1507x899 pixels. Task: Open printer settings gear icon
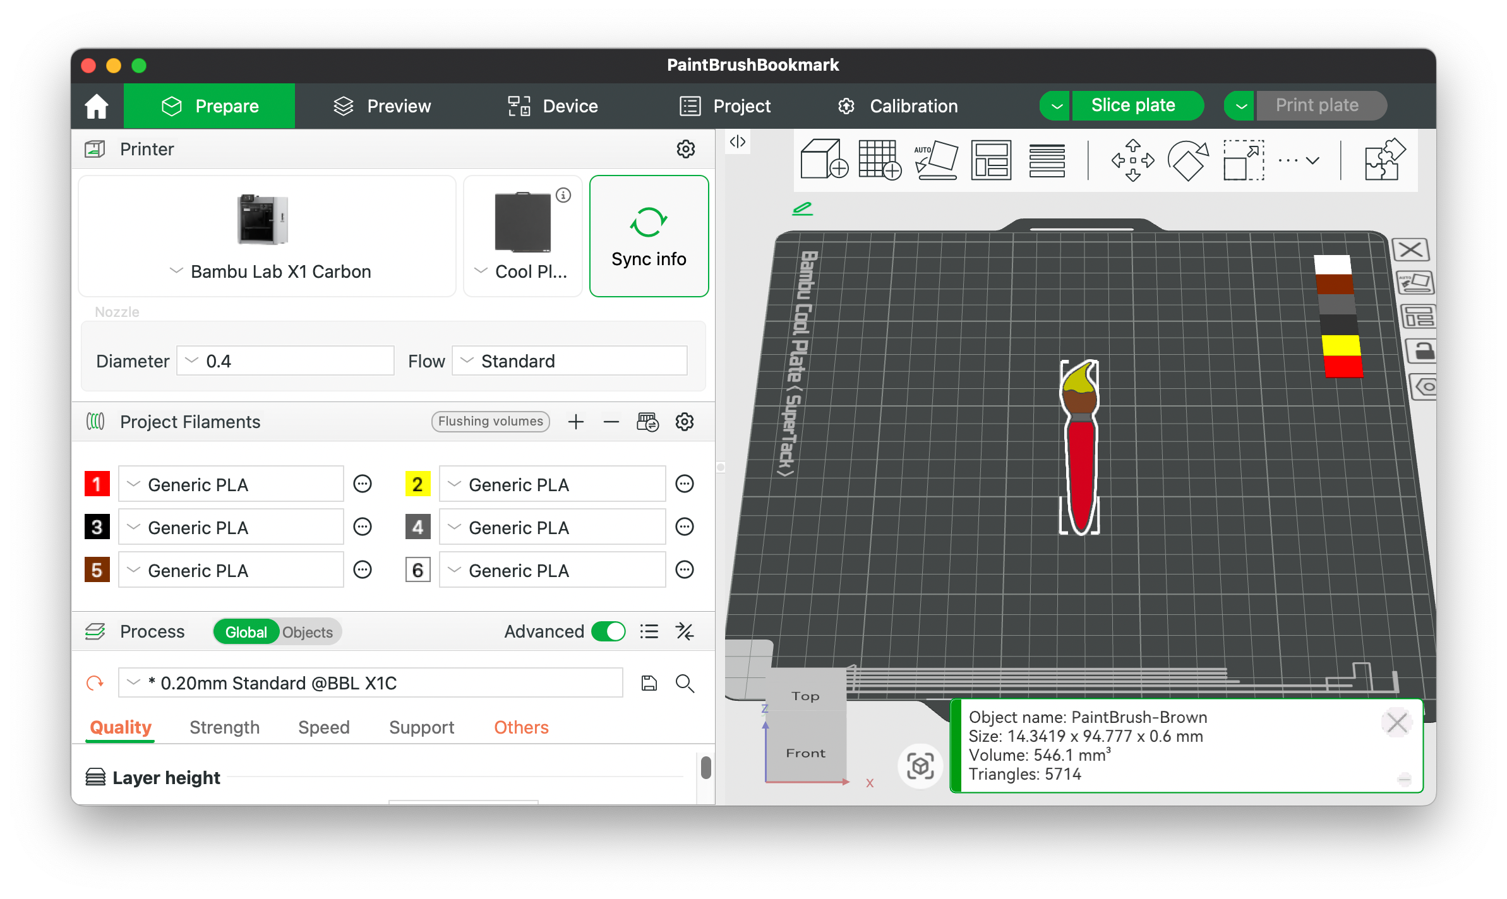[686, 149]
